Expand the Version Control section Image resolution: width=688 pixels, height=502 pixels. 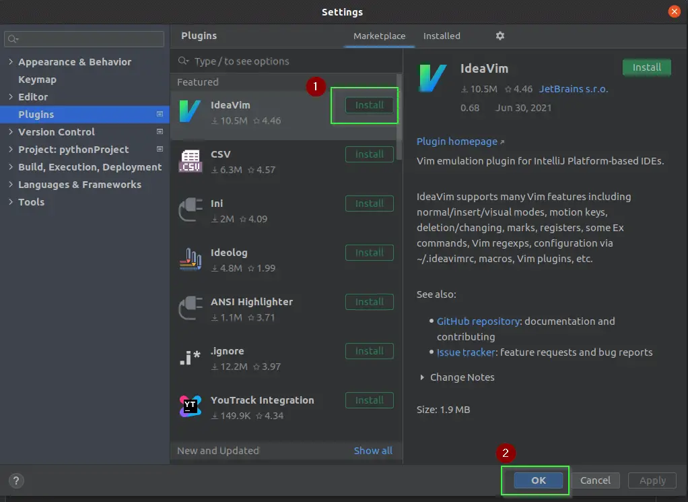[11, 132]
